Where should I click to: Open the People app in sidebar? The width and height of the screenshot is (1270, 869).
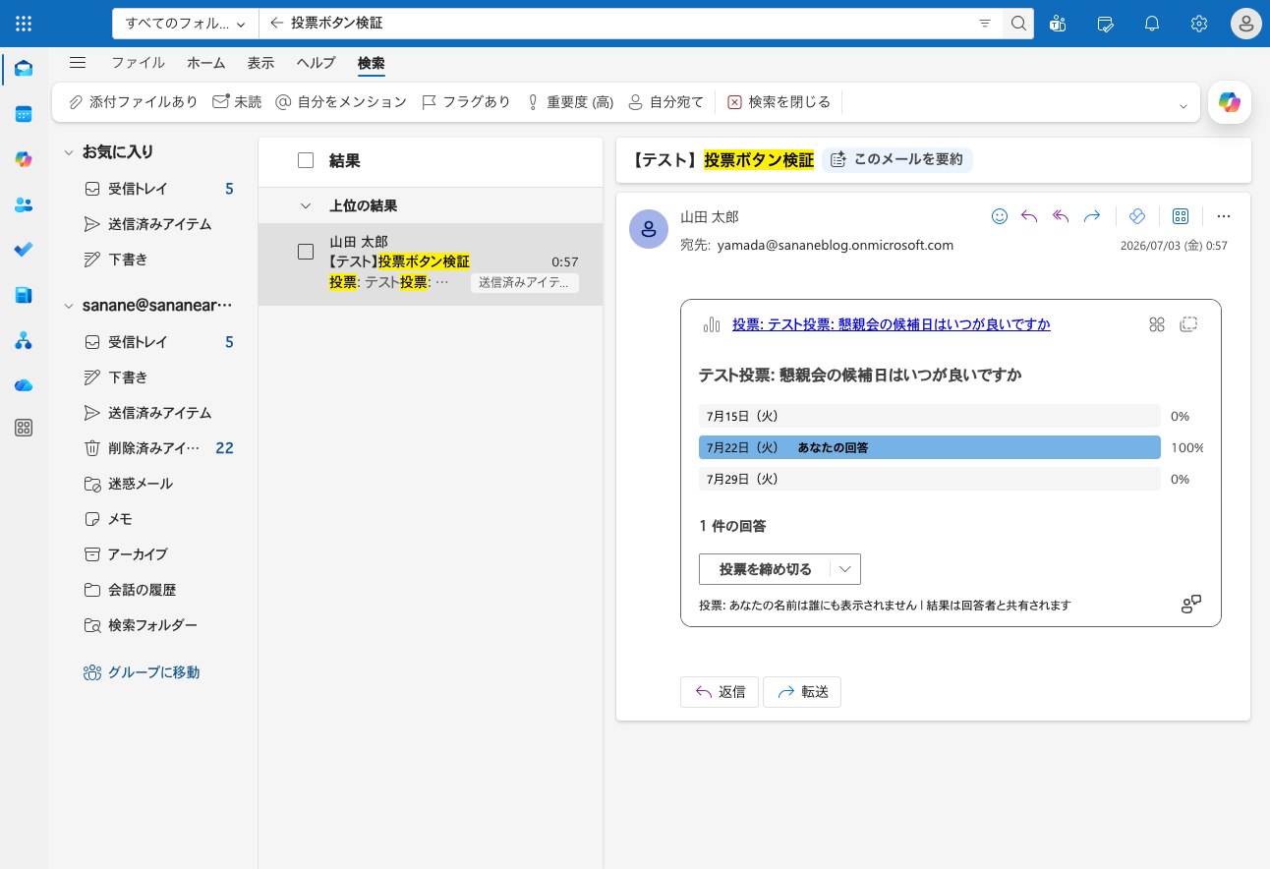tap(24, 204)
